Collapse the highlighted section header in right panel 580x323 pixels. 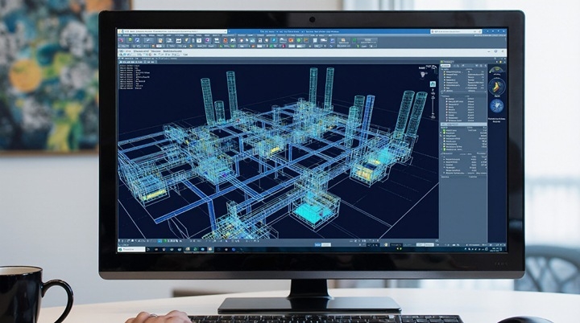point(463,125)
